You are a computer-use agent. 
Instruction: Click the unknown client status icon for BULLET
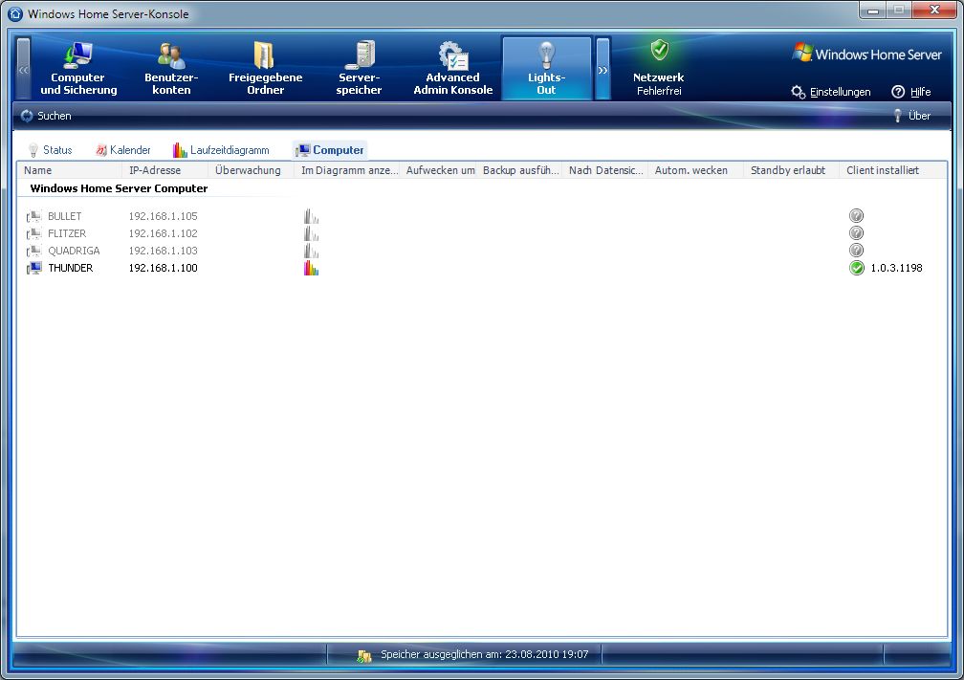click(857, 216)
